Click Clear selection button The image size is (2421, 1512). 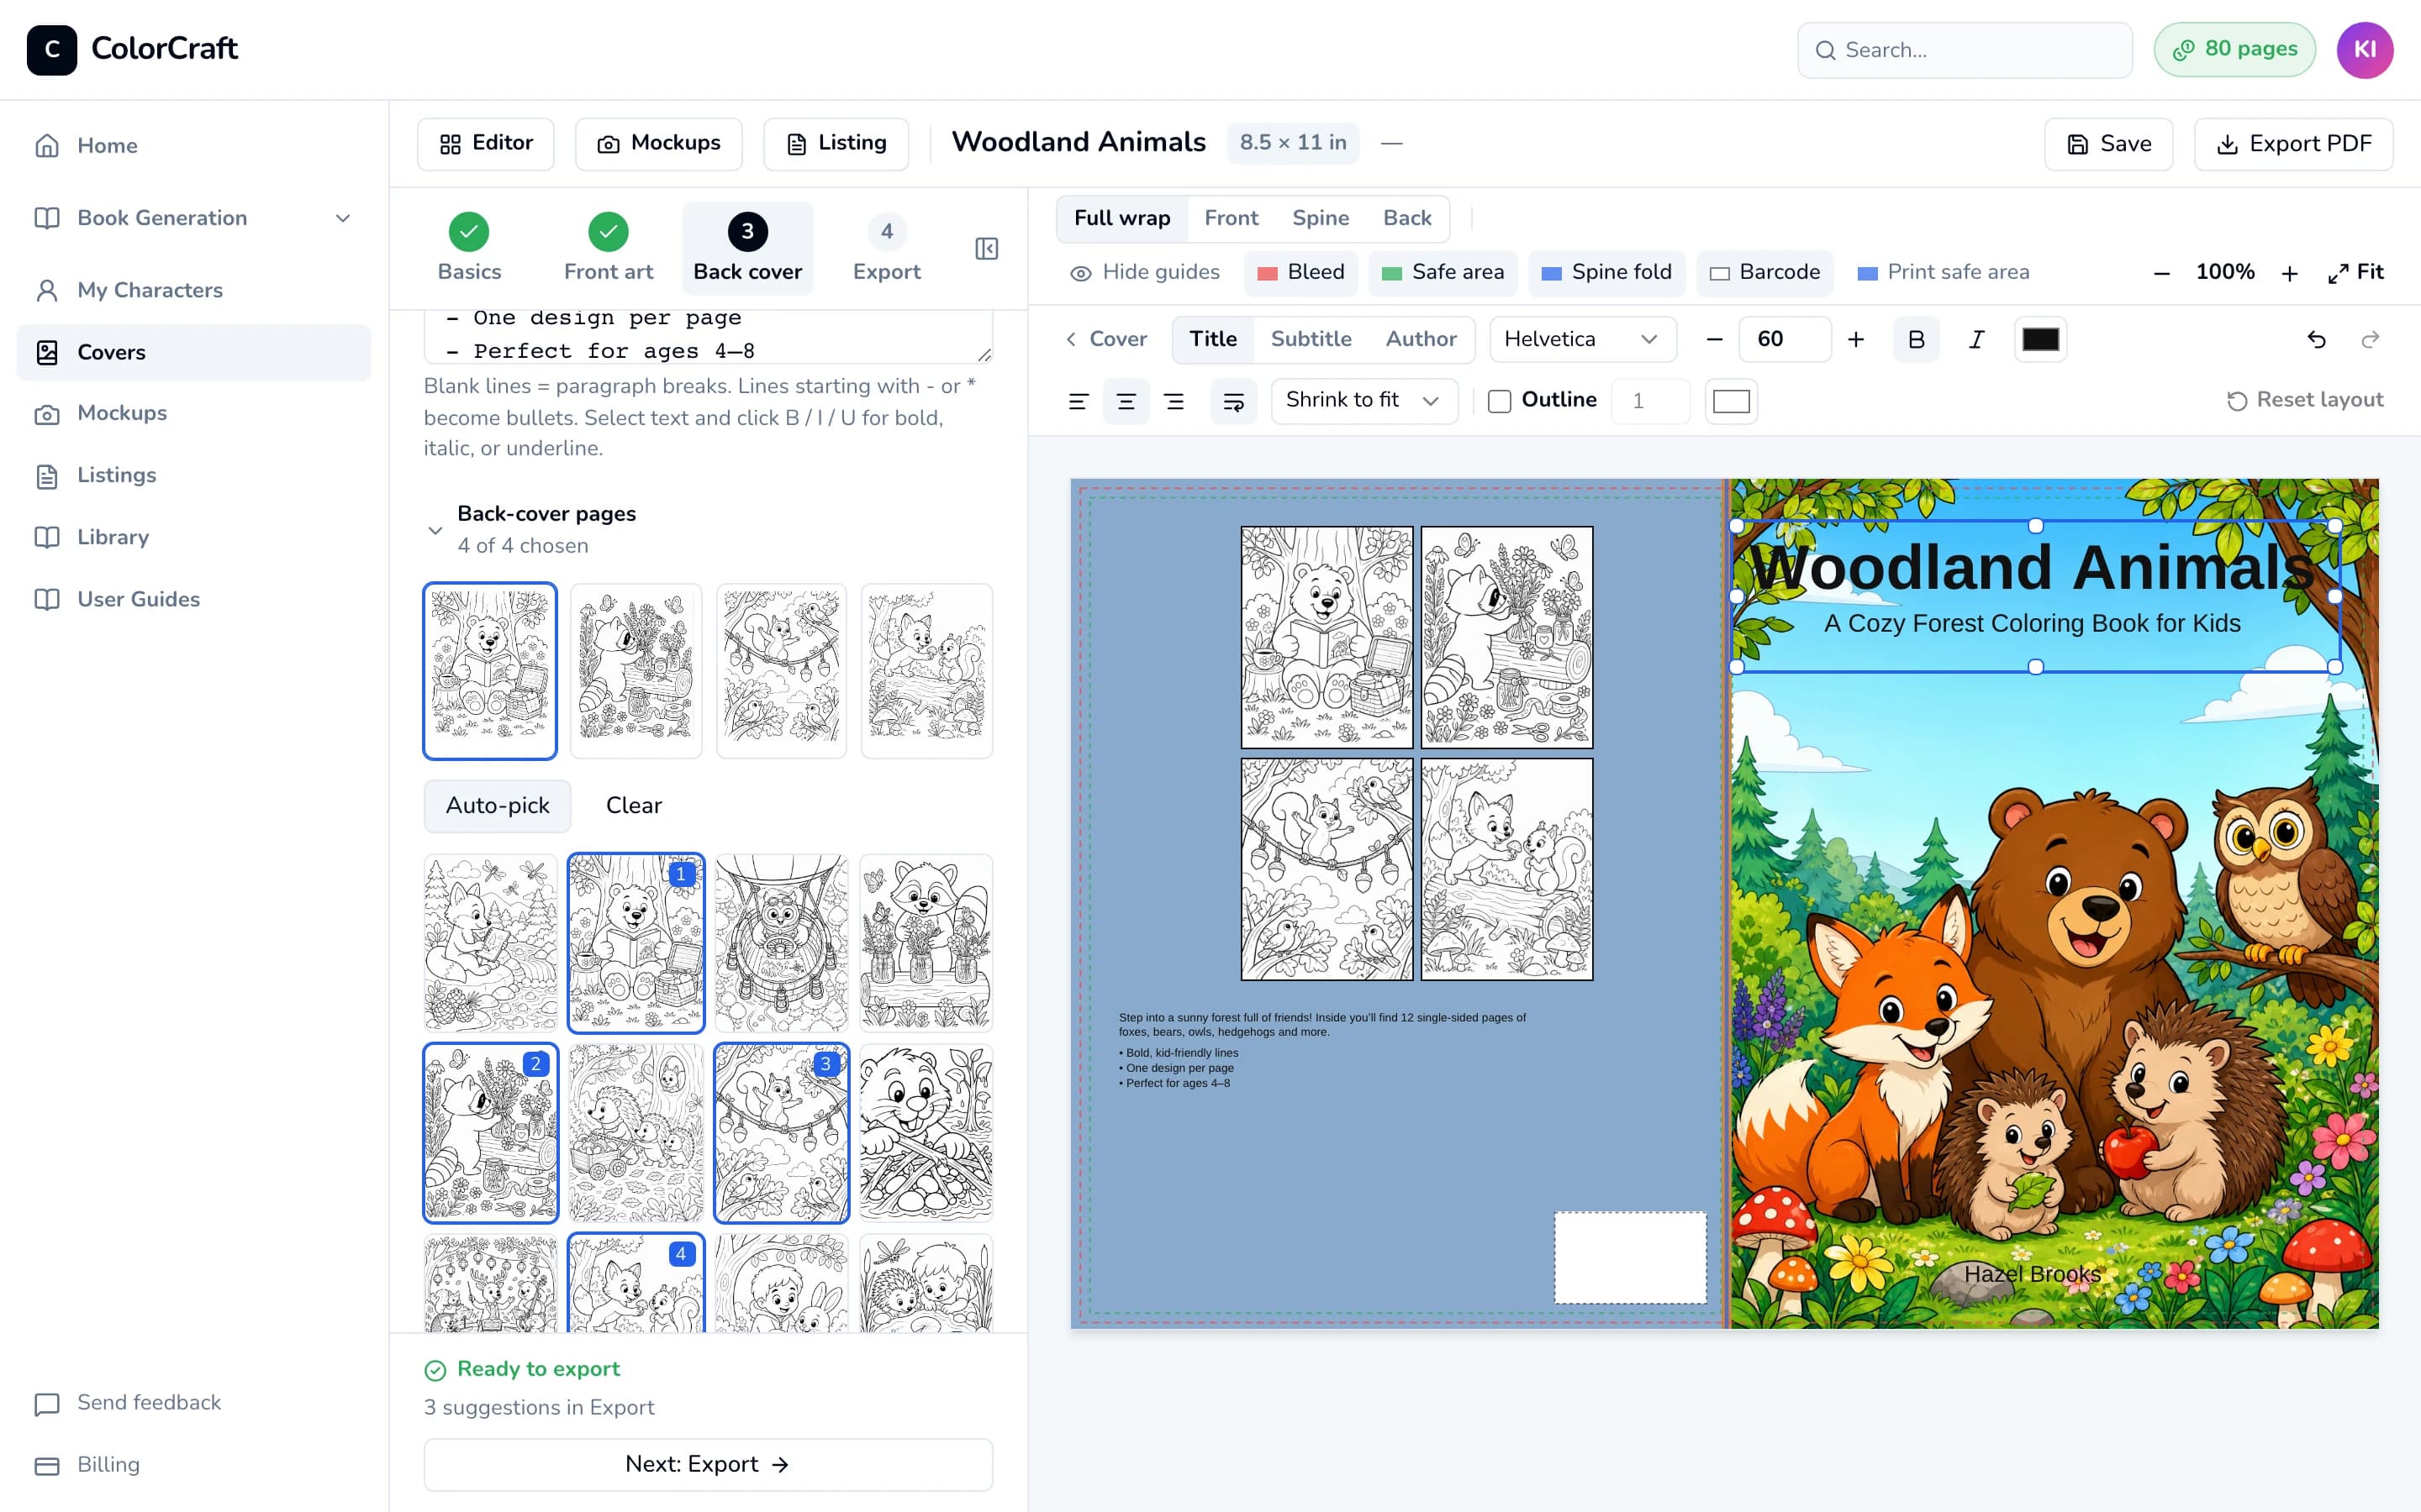(x=633, y=806)
